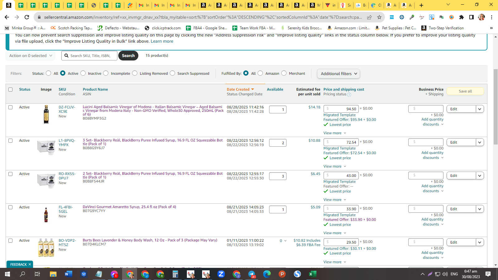The image size is (498, 280).
Task: Open File Explorer from the taskbar
Action: (53, 274)
